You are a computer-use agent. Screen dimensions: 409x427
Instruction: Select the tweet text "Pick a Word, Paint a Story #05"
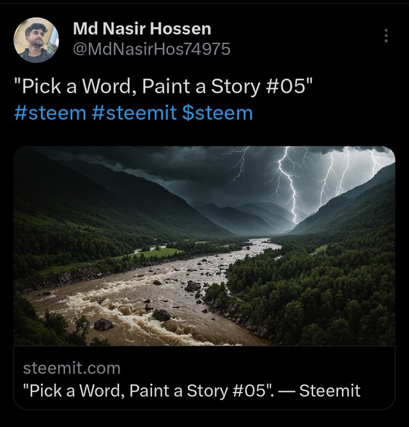pyautogui.click(x=164, y=86)
